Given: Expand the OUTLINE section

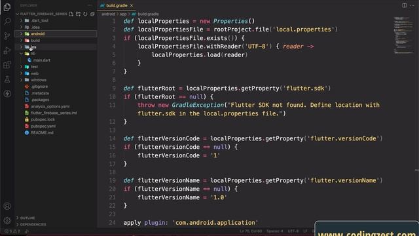Looking at the screenshot, I should click(27, 218).
